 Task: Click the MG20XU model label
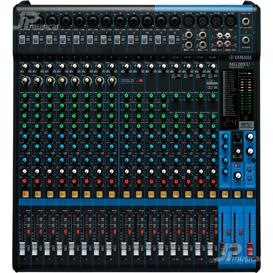tap(239, 64)
